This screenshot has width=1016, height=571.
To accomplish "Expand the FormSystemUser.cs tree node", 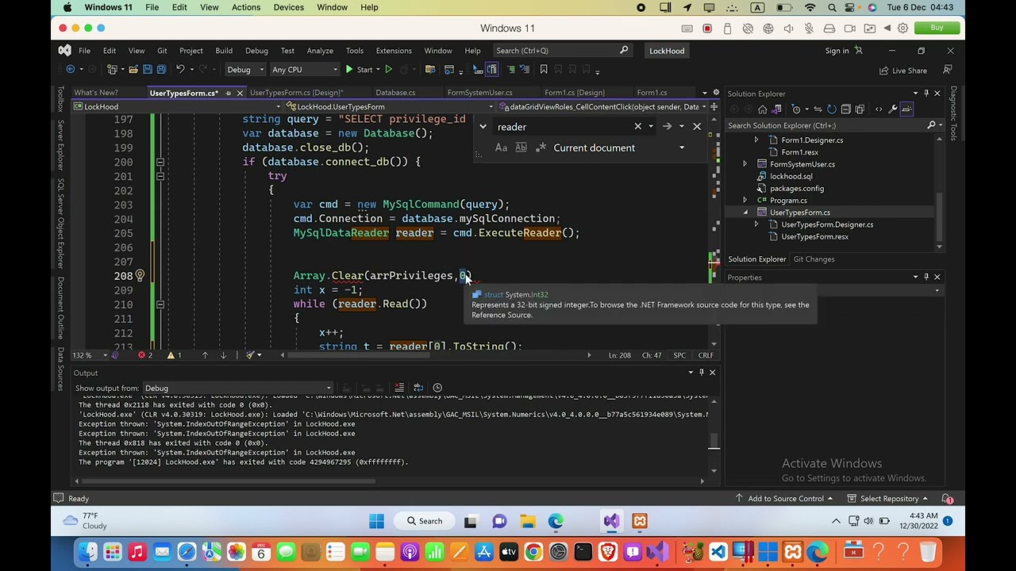I will (x=745, y=164).
